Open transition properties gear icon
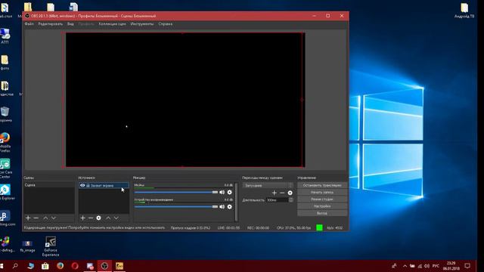 [290, 193]
